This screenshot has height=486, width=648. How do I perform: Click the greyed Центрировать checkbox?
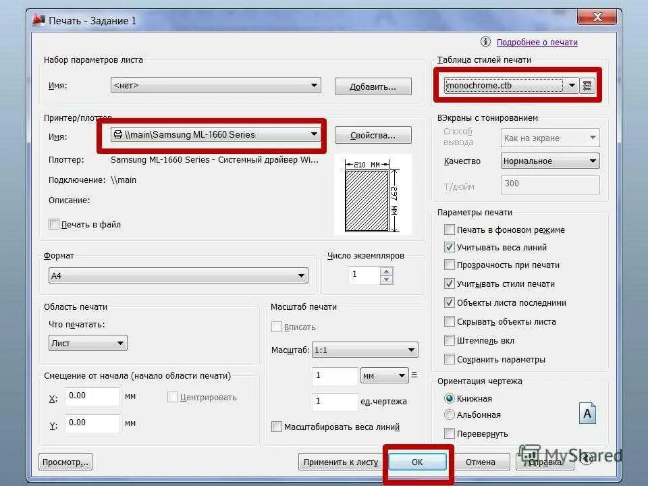click(172, 397)
